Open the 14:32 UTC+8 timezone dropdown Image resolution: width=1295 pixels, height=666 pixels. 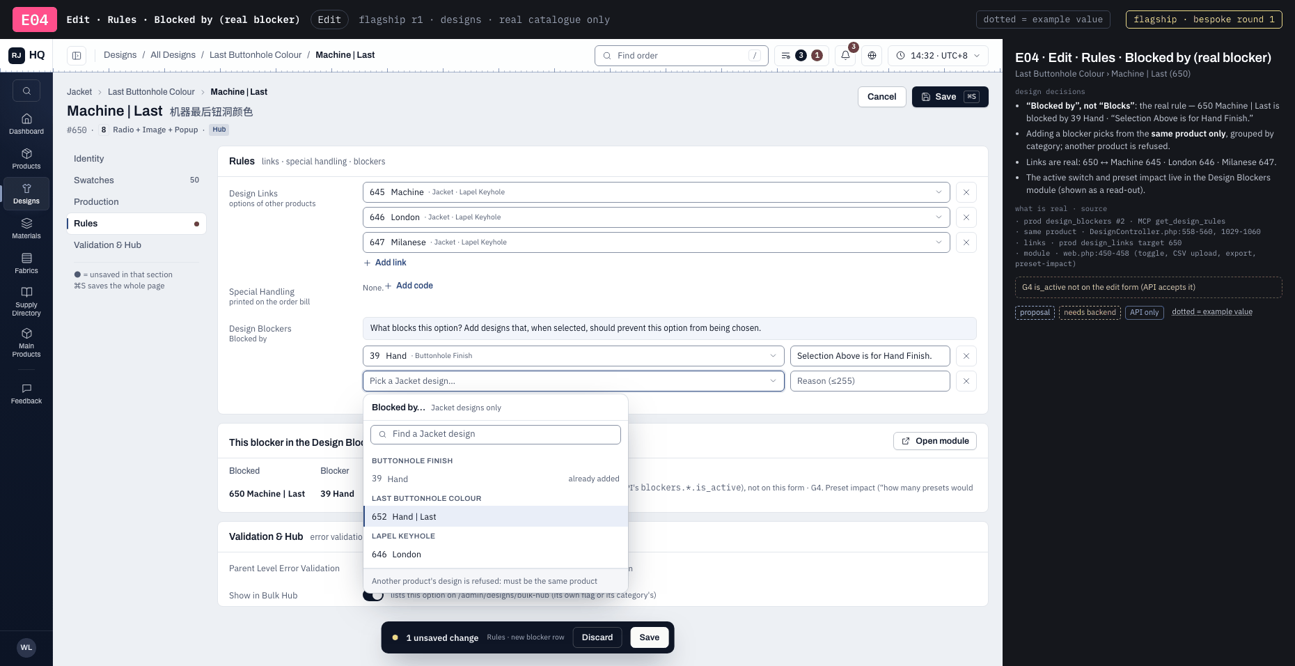pyautogui.click(x=938, y=56)
